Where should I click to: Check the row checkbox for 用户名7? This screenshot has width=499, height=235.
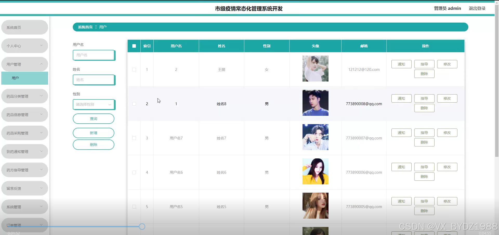pos(134,138)
